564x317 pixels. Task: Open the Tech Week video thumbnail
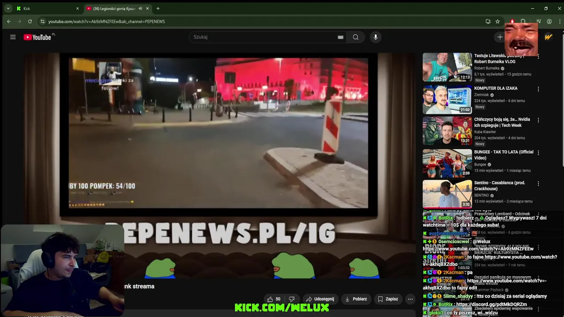tap(447, 131)
